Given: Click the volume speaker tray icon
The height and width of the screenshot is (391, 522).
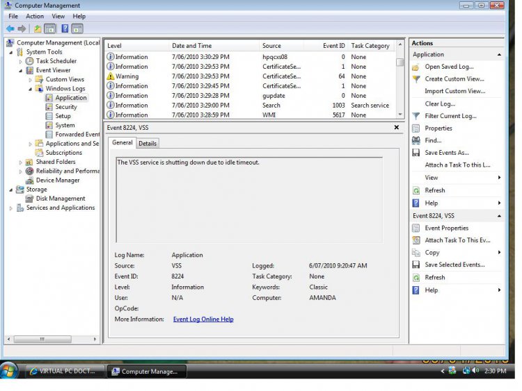Looking at the screenshot, I should pyautogui.click(x=476, y=371).
